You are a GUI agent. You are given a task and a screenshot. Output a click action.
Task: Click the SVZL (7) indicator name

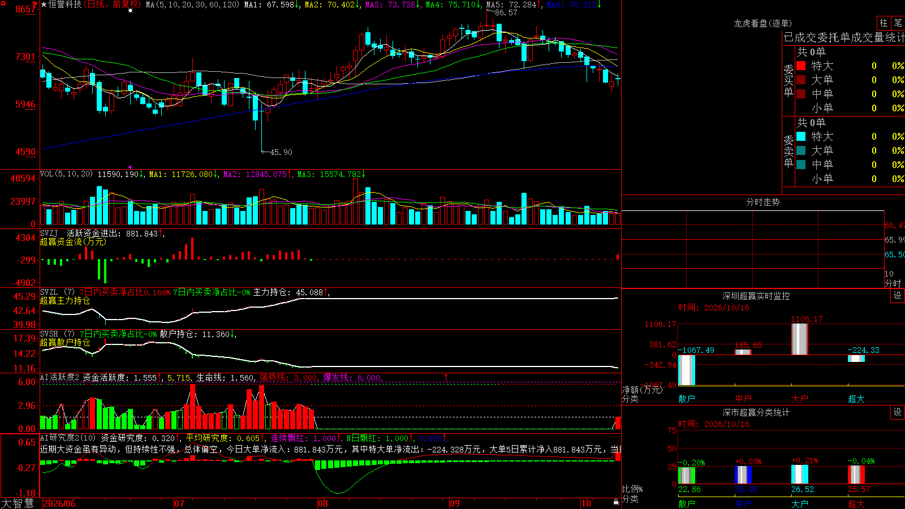click(58, 292)
